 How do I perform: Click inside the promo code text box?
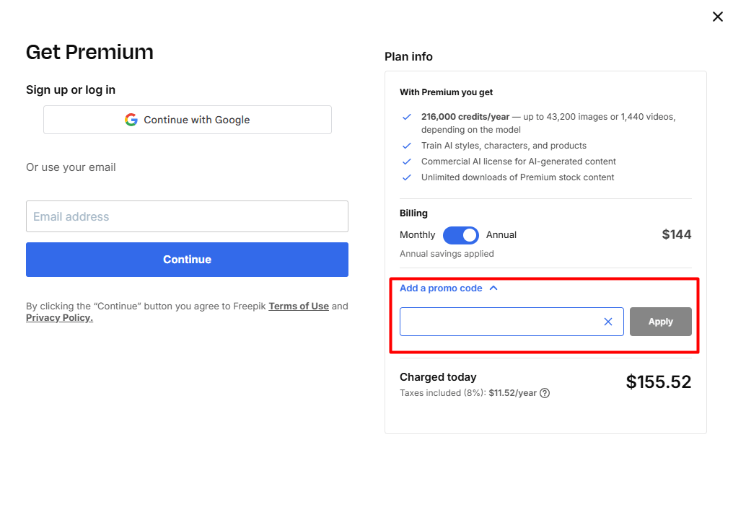click(x=505, y=322)
